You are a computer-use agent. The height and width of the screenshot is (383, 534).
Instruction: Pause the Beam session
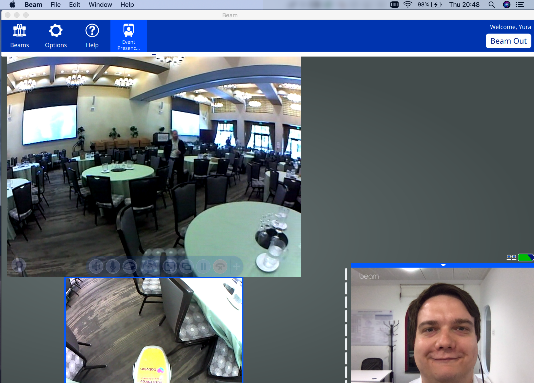pyautogui.click(x=203, y=267)
